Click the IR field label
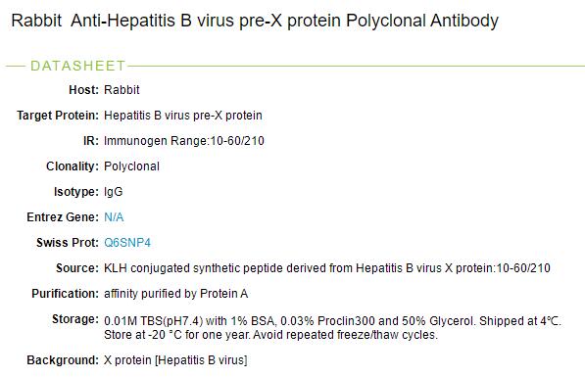The image size is (585, 378). (91, 141)
